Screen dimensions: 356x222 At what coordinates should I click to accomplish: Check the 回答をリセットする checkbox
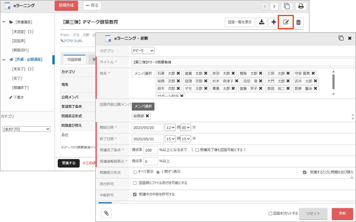tap(270, 213)
